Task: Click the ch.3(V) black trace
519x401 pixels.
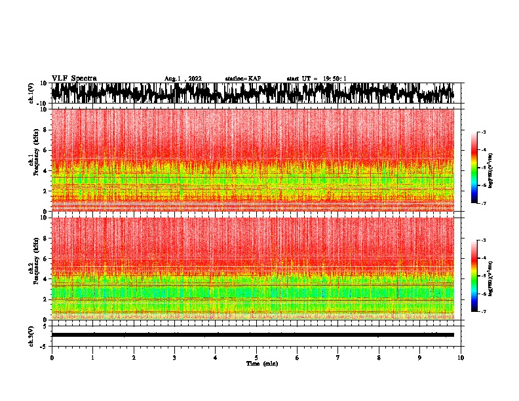Action: pos(253,335)
